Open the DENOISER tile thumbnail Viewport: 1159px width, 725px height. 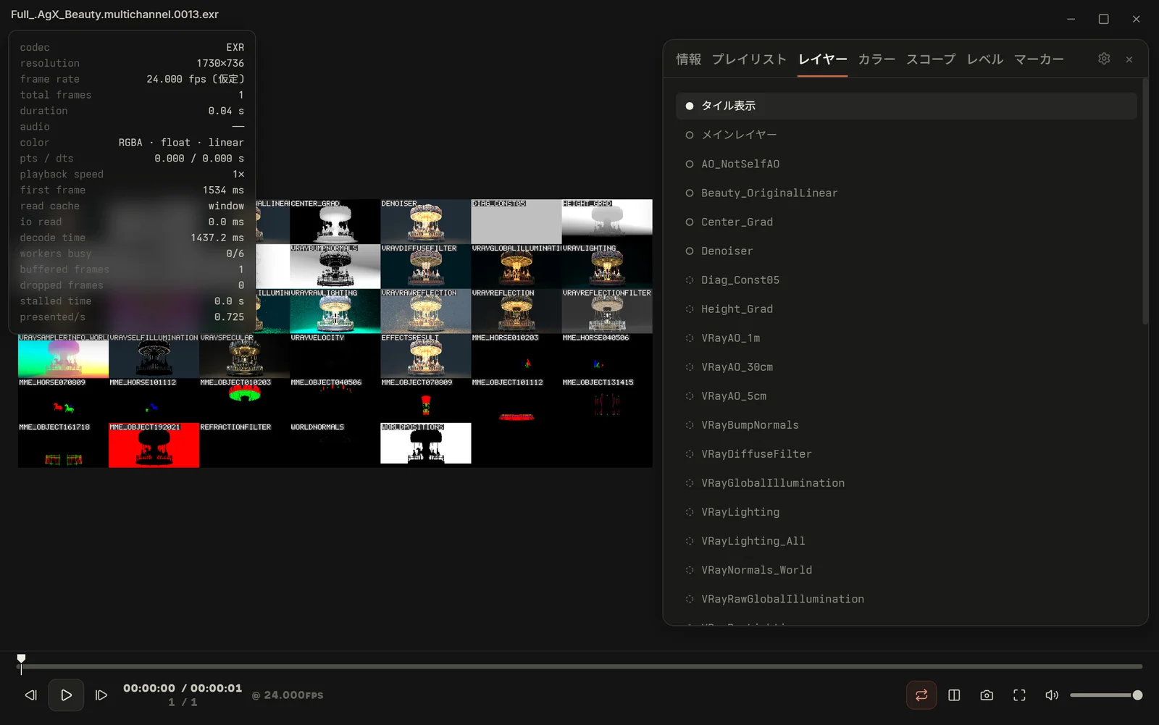pyautogui.click(x=425, y=222)
